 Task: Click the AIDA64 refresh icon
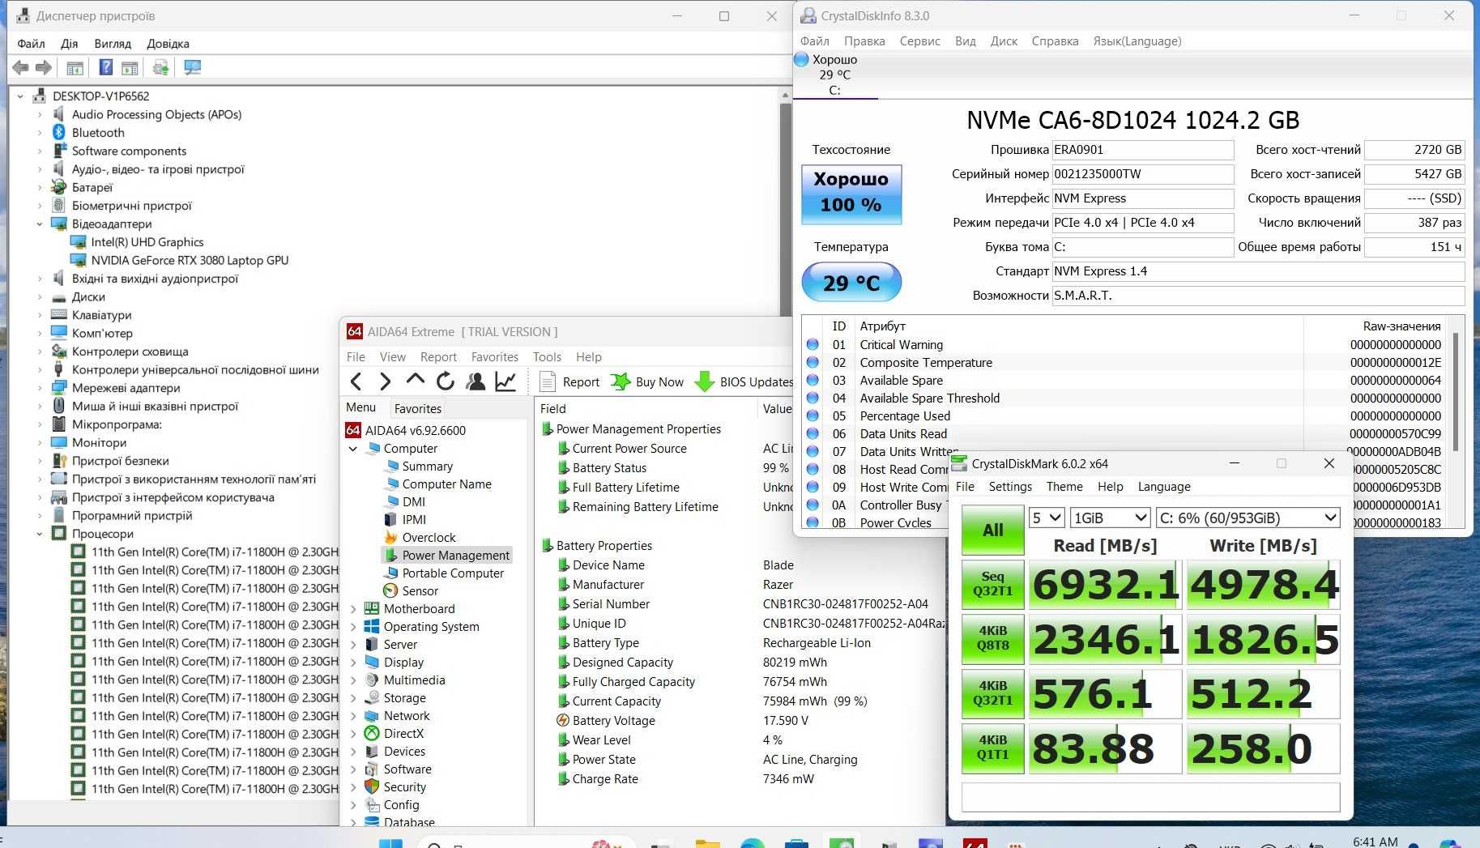(445, 381)
